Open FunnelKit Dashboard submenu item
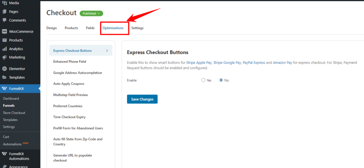 pos(11,98)
